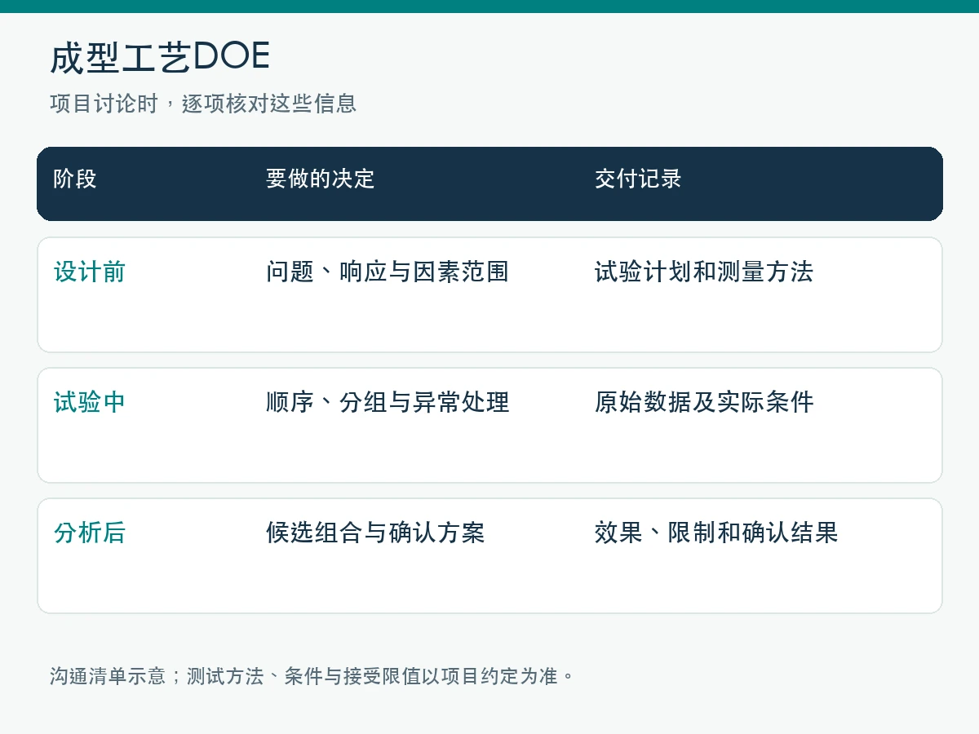Click the cell 原始数据及实际条件
The image size is (979, 734).
pos(704,402)
